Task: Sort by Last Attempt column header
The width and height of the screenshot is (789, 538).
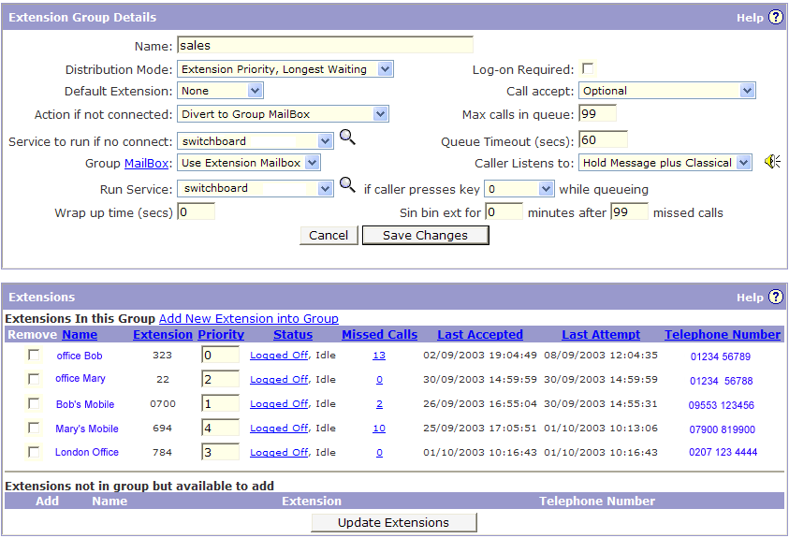Action: [601, 334]
